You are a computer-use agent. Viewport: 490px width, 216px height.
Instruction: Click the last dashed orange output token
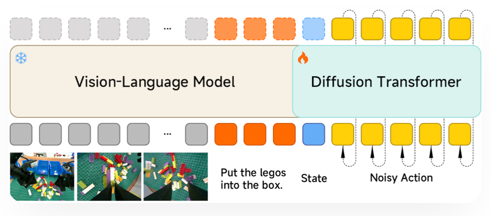(x=284, y=29)
